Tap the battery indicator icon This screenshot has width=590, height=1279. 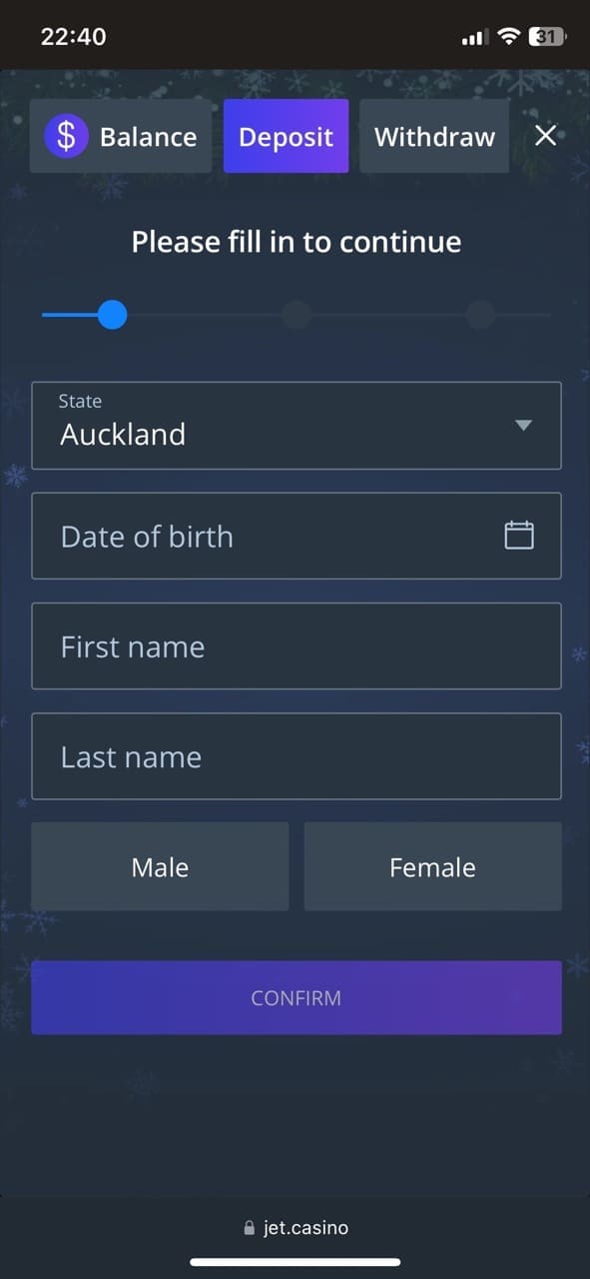(548, 37)
